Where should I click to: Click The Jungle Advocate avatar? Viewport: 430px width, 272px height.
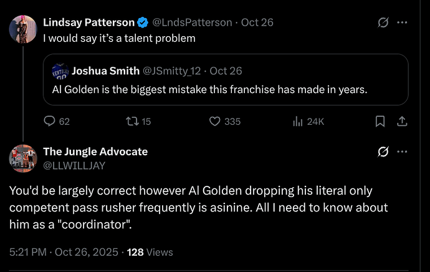23,157
